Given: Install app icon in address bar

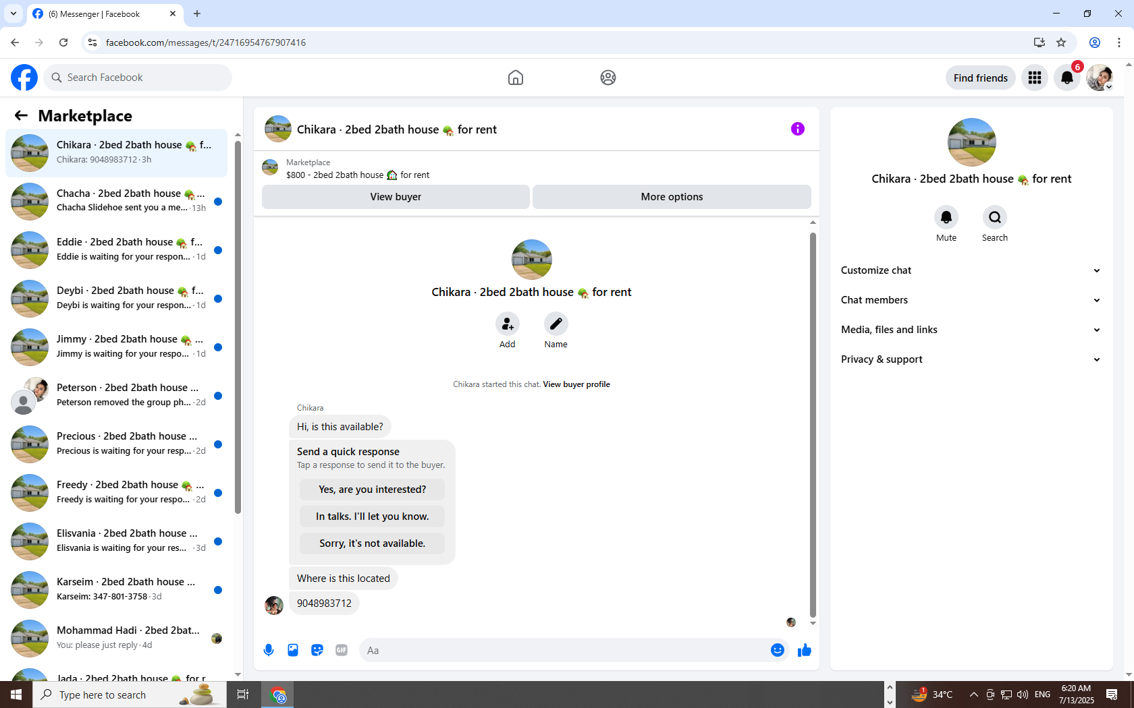Looking at the screenshot, I should (1039, 42).
